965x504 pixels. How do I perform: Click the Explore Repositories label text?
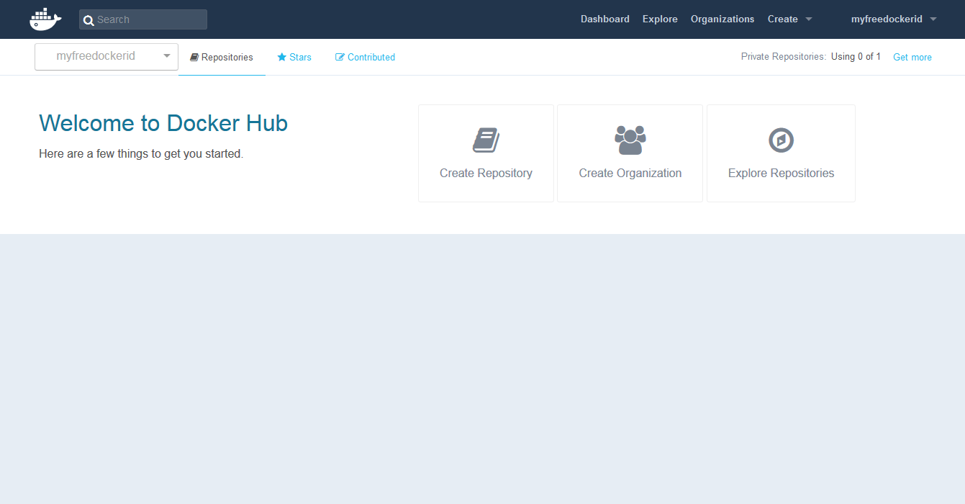(x=781, y=173)
